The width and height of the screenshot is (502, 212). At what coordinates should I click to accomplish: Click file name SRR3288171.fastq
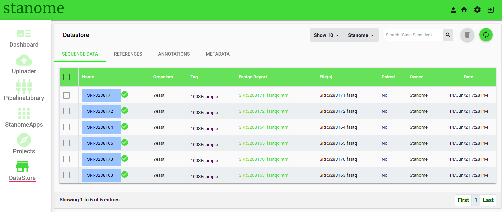[x=338, y=95]
